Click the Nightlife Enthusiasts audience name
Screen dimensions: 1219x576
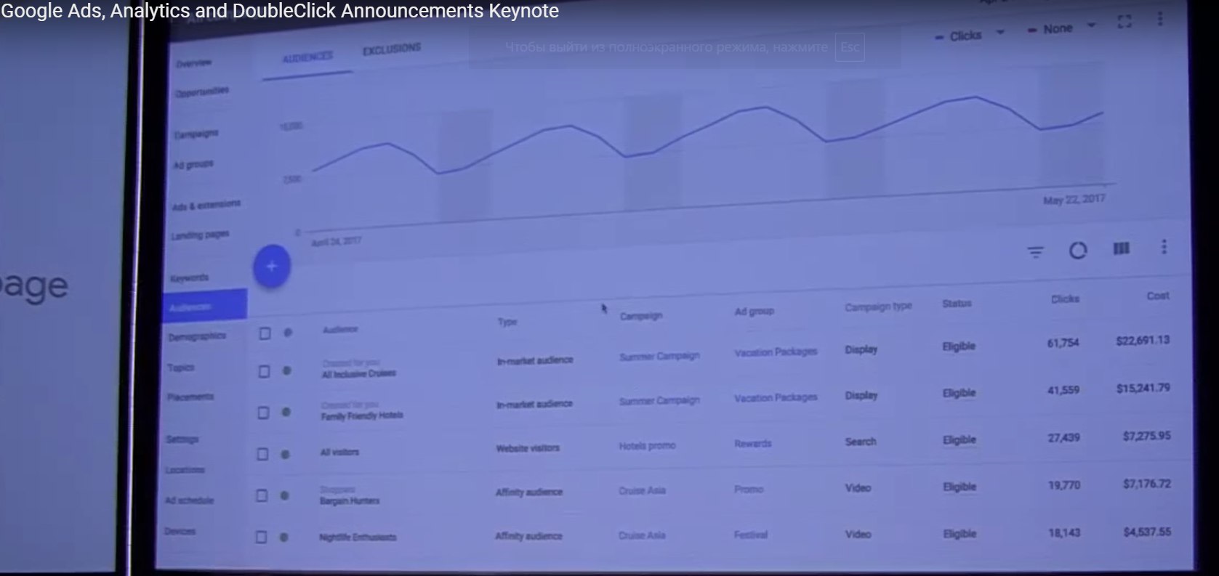[358, 538]
